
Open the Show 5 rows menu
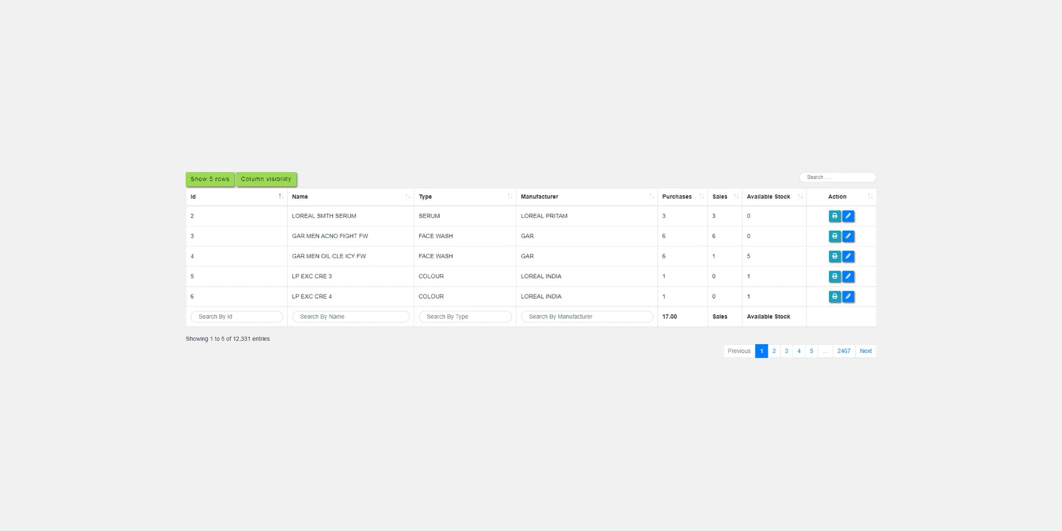(x=210, y=179)
